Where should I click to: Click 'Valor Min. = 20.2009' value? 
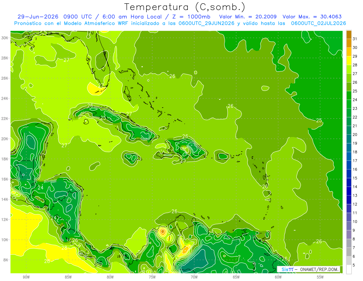(248, 17)
